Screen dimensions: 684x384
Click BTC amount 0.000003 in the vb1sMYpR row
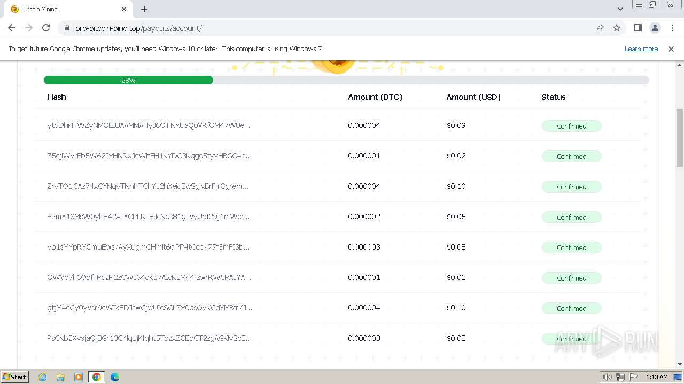(x=364, y=247)
